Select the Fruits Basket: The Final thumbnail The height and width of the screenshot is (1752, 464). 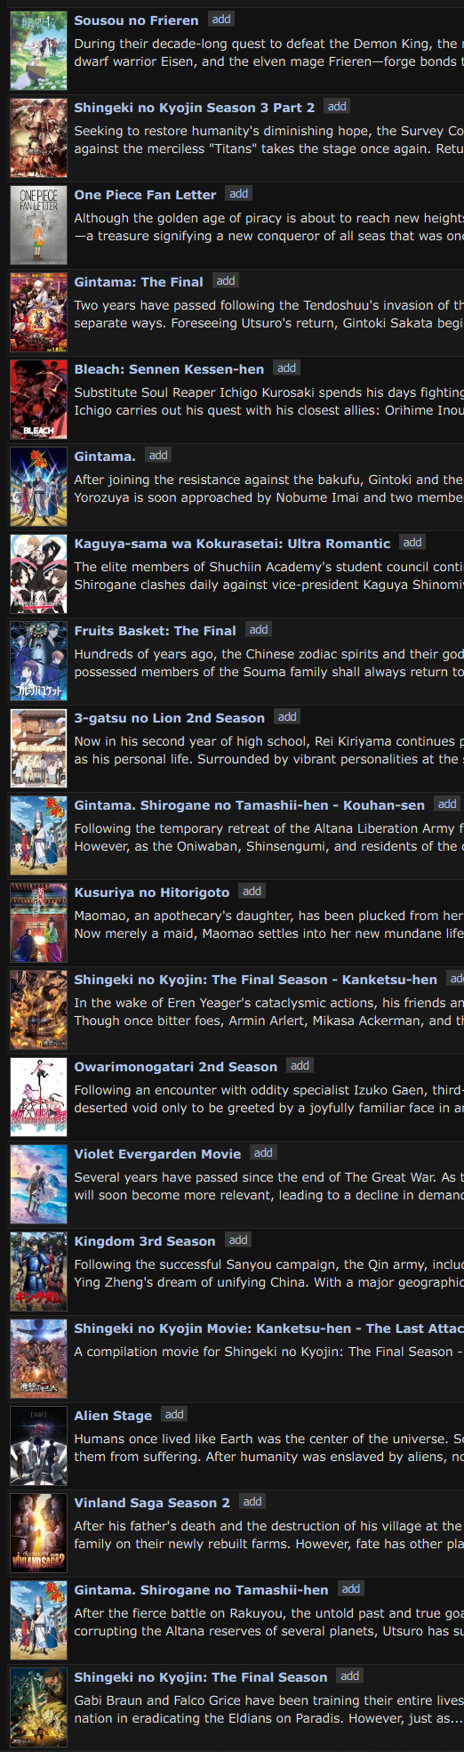click(x=38, y=661)
